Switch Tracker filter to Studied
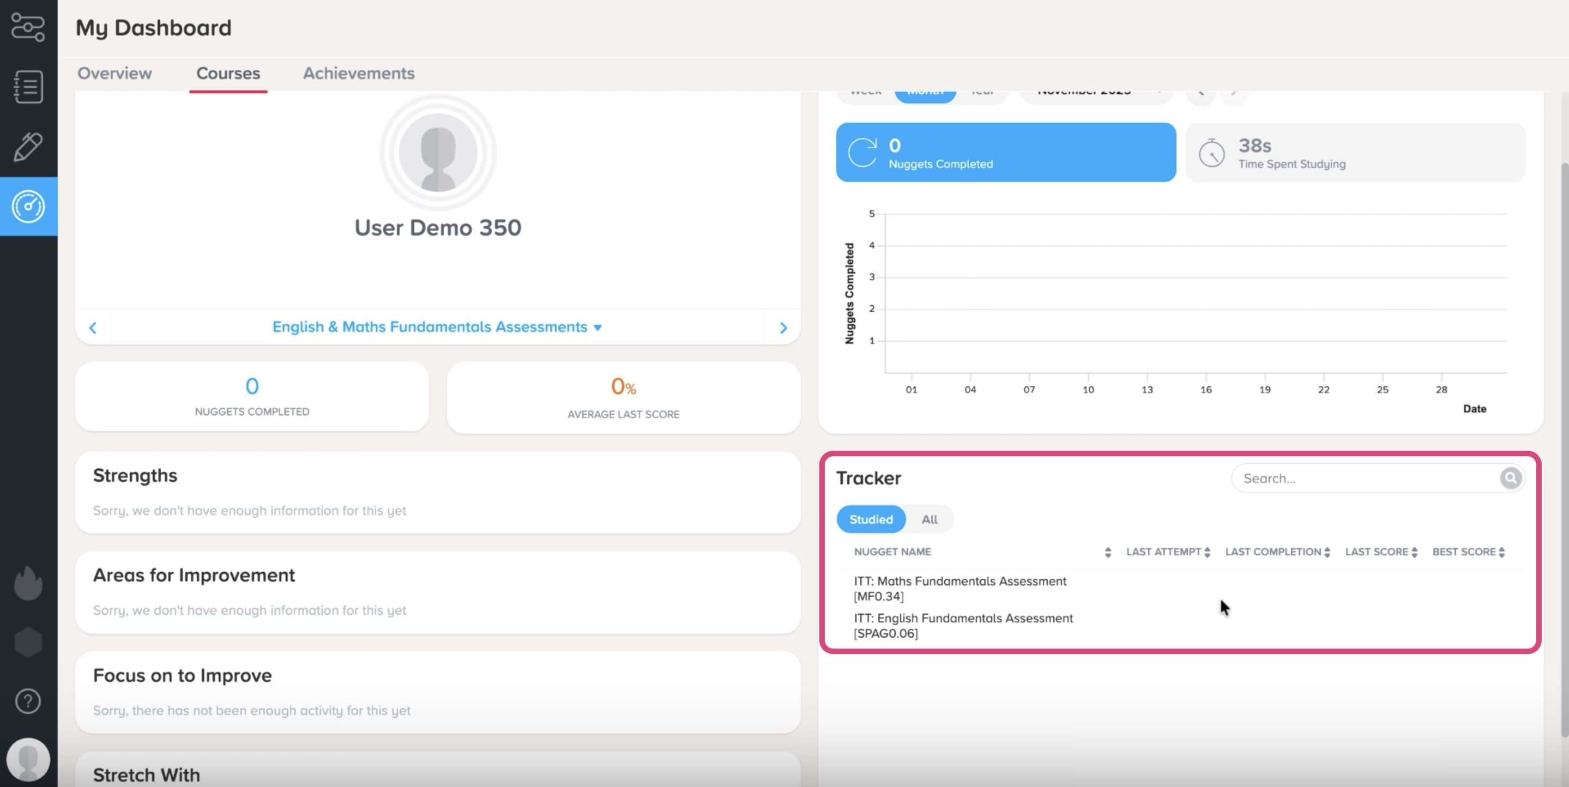The width and height of the screenshot is (1569, 787). pyautogui.click(x=871, y=519)
